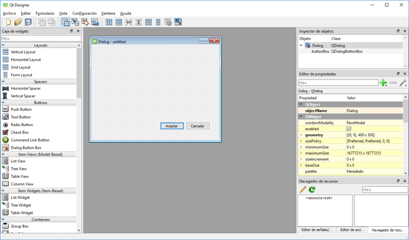409x240 pixels.
Task: Click the Bring to front toolbar icon
Action: tap(51, 22)
